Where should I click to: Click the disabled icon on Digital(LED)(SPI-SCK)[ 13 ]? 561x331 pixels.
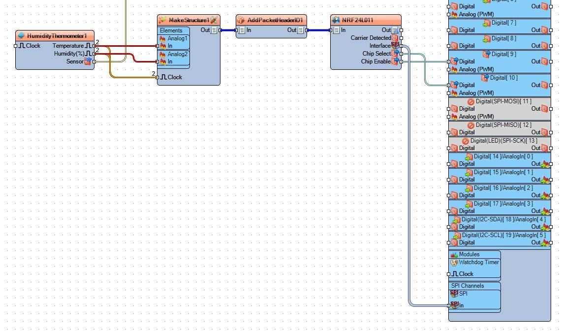(x=466, y=141)
